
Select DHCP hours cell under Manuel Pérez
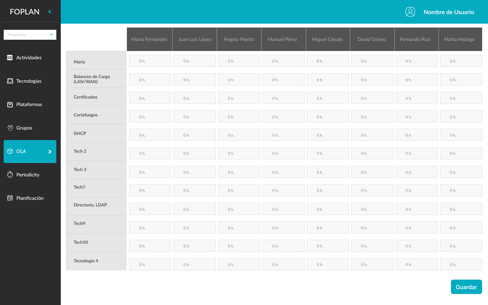(x=283, y=135)
